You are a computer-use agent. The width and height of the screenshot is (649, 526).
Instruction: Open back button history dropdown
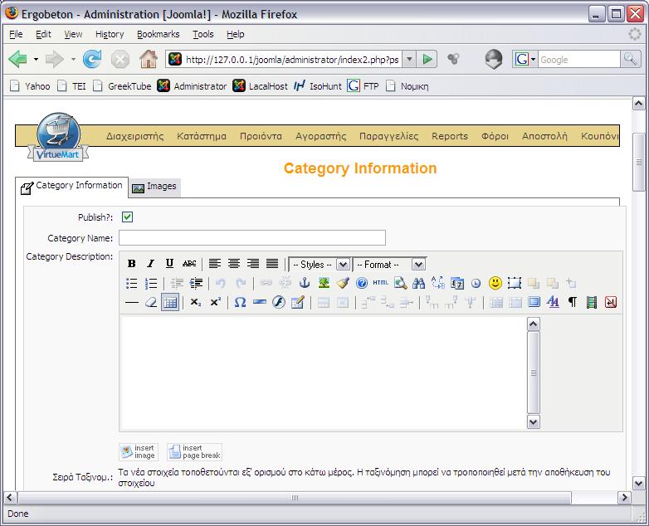[36, 60]
